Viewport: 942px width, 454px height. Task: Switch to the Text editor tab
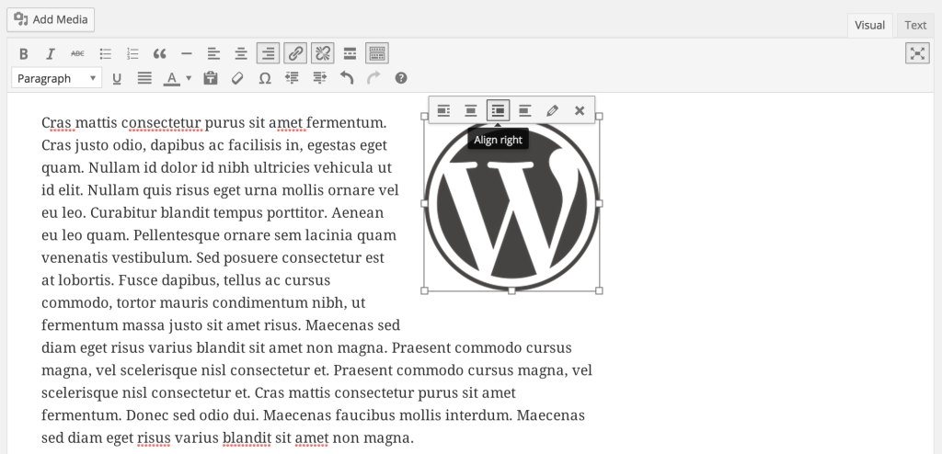915,26
